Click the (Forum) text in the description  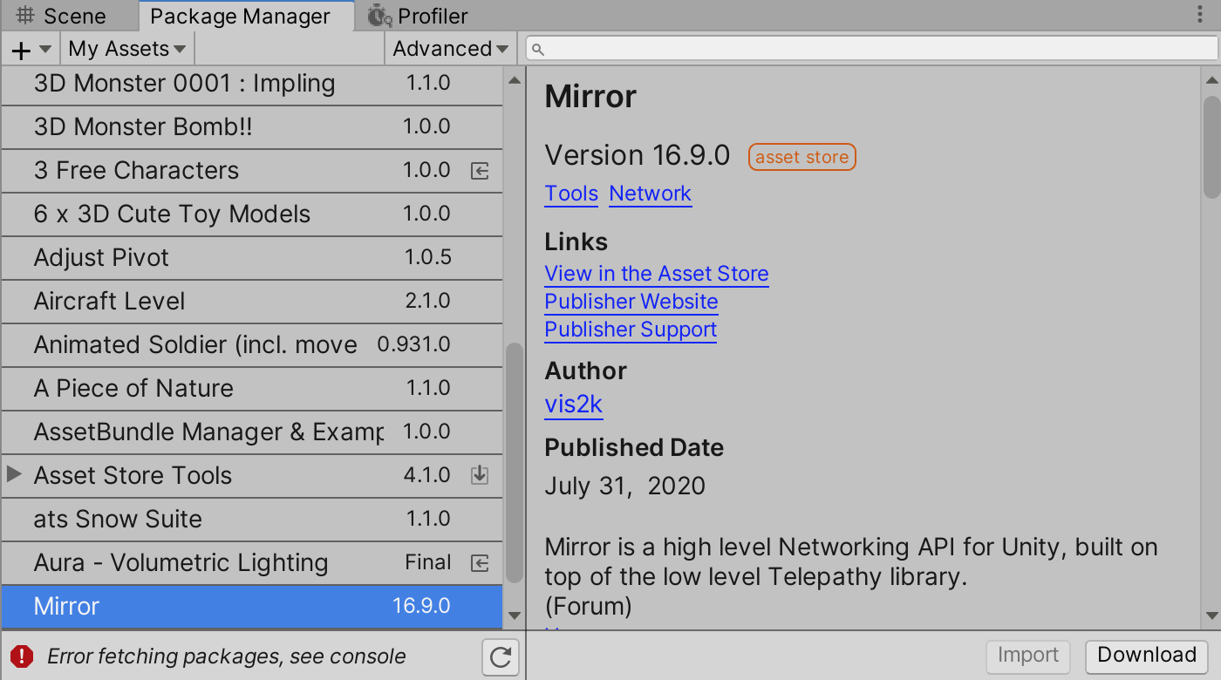[589, 605]
